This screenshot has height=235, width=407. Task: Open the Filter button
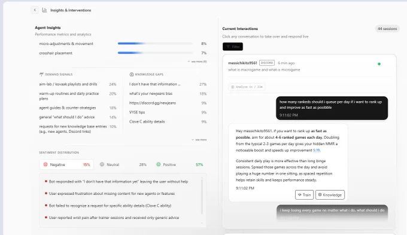[x=233, y=47]
